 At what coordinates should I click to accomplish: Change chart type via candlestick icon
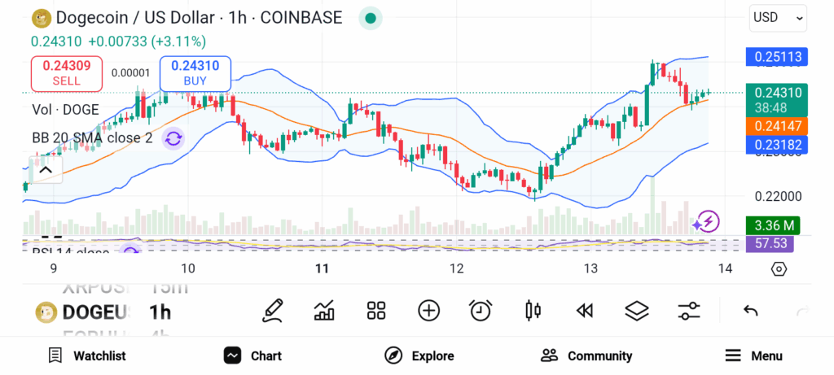[x=533, y=311]
